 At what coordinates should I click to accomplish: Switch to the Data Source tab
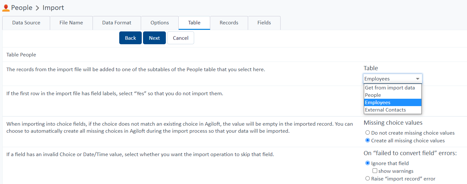coord(26,23)
